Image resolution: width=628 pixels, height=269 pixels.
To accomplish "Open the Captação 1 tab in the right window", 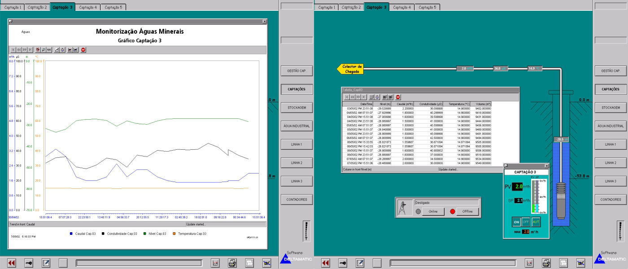I will pos(327,7).
